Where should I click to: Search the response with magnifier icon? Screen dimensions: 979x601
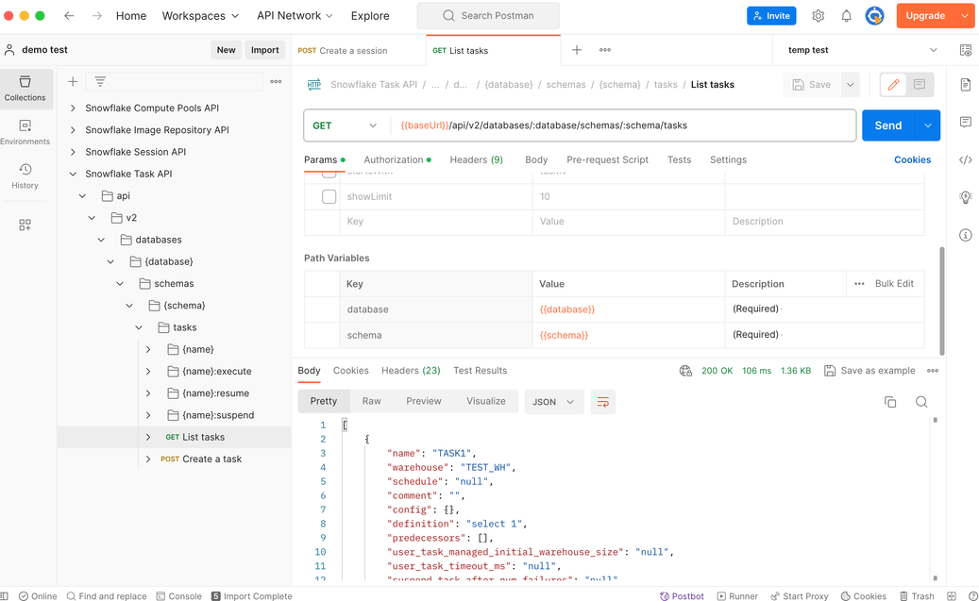(920, 402)
